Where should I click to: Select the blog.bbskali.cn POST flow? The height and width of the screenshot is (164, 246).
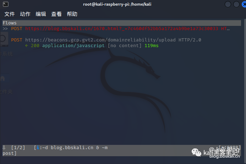pyautogui.click(x=120, y=29)
